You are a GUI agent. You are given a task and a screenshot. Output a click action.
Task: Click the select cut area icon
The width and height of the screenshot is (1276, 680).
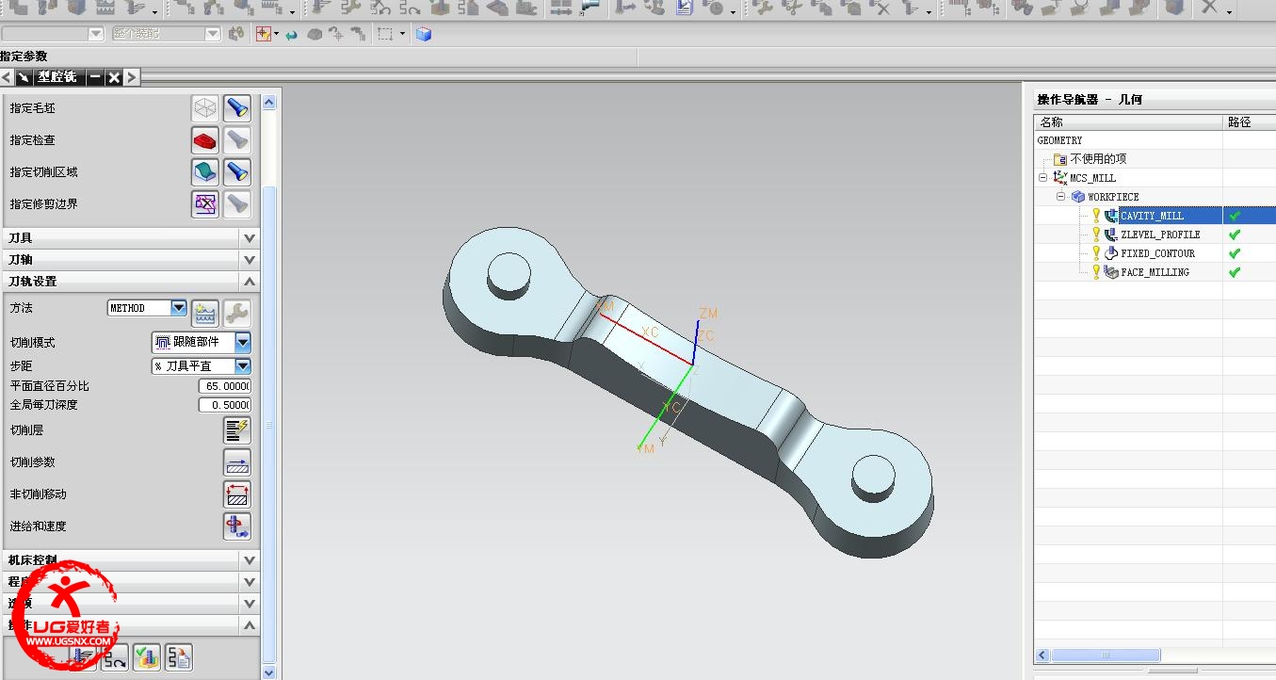click(205, 172)
